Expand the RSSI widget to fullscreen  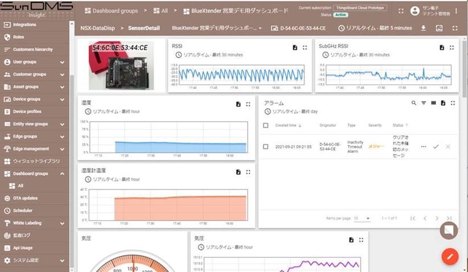(x=305, y=48)
